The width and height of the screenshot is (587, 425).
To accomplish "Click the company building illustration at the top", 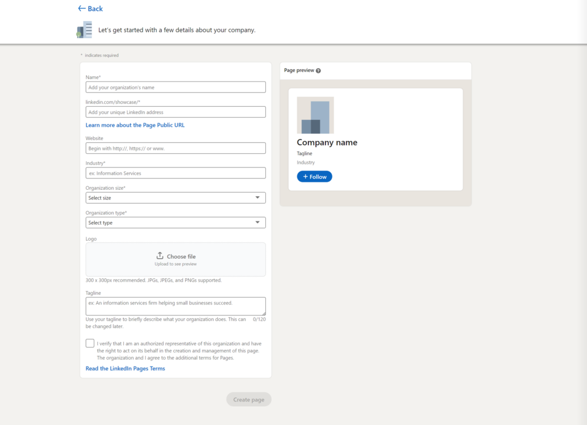I will pos(84,29).
